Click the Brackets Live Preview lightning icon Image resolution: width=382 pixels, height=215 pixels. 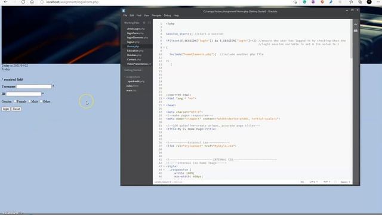point(356,24)
